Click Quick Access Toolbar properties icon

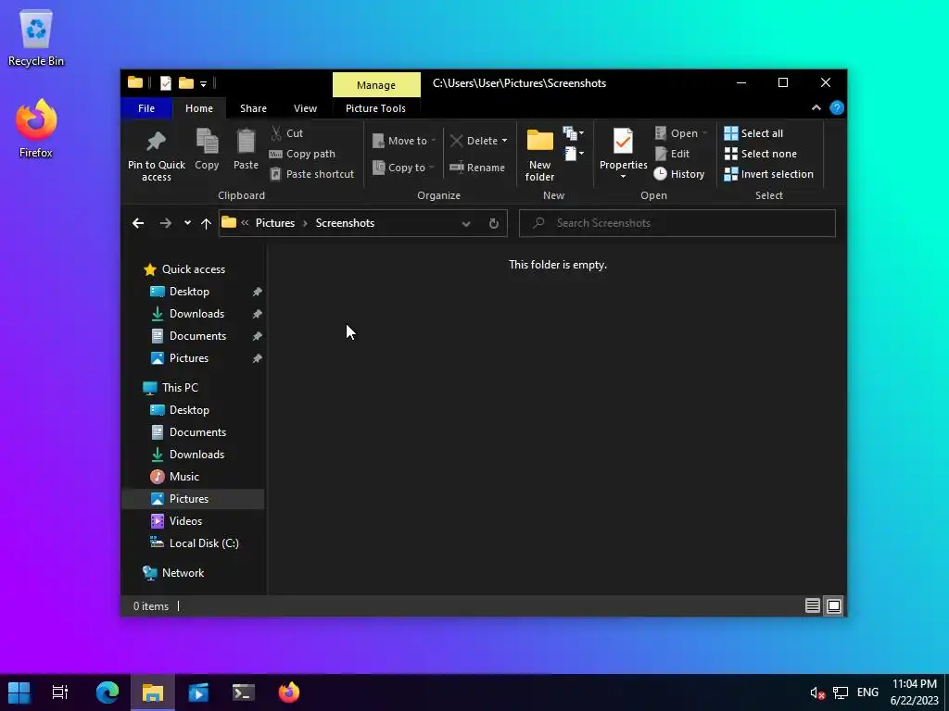[x=165, y=83]
